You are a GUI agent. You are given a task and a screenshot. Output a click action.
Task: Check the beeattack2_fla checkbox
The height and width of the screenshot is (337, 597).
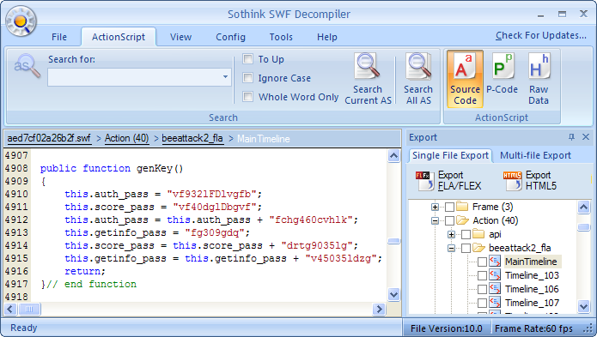click(x=466, y=248)
